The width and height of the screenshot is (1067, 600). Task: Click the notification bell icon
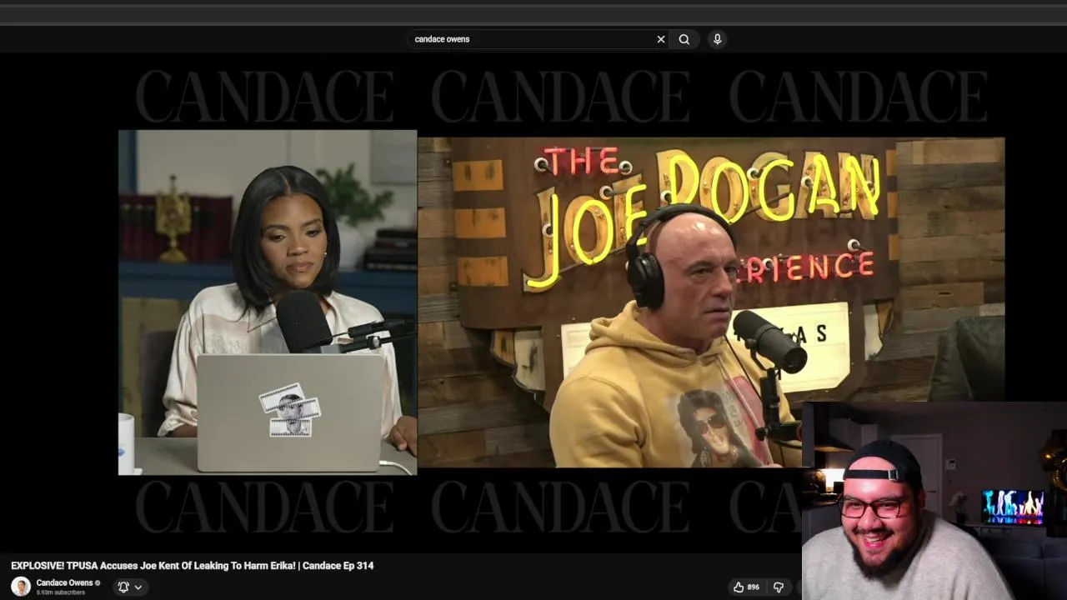click(x=123, y=587)
